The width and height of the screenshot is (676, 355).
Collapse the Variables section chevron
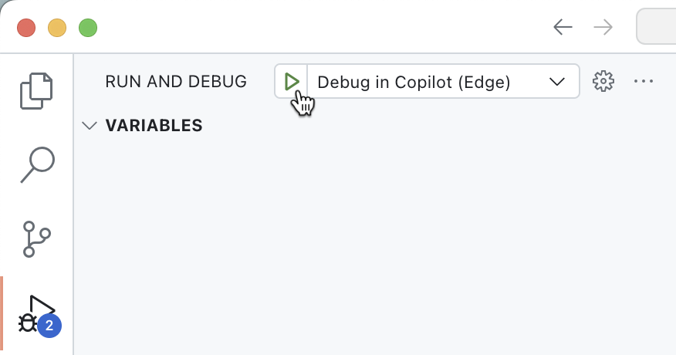point(90,126)
